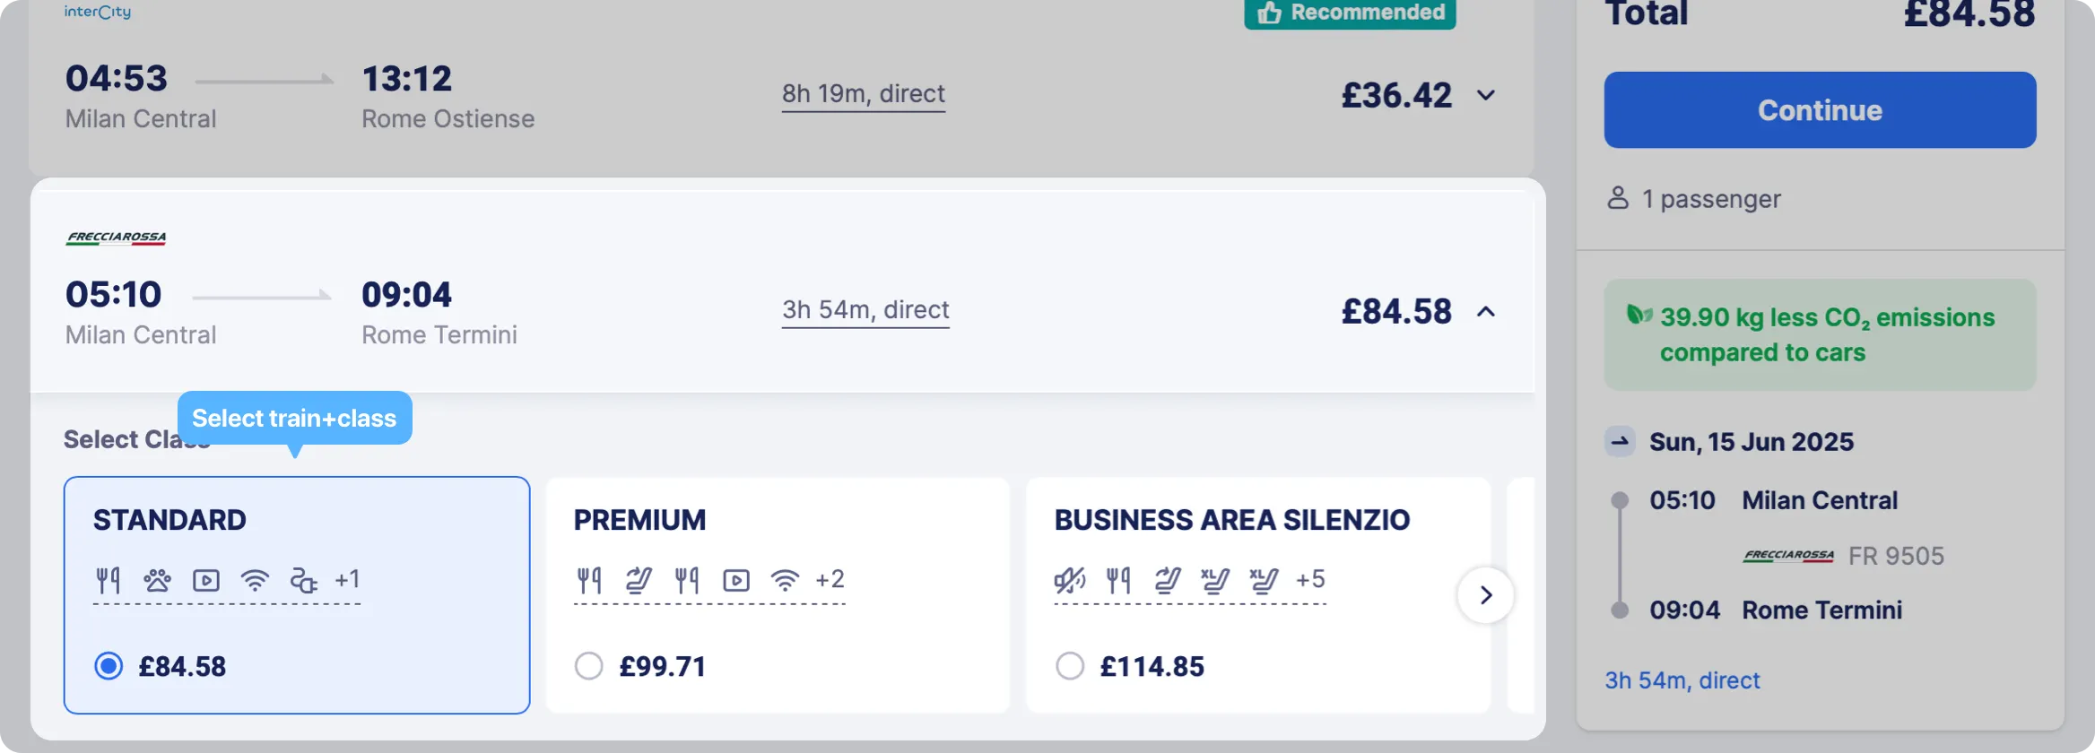Click the +5 more amenities indicator
This screenshot has height=753, width=2095.
(x=1310, y=580)
